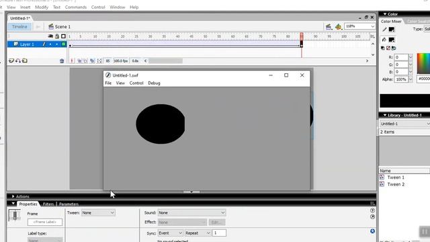Select Tween 2 in the Library
The width and height of the screenshot is (430, 242).
(396, 184)
